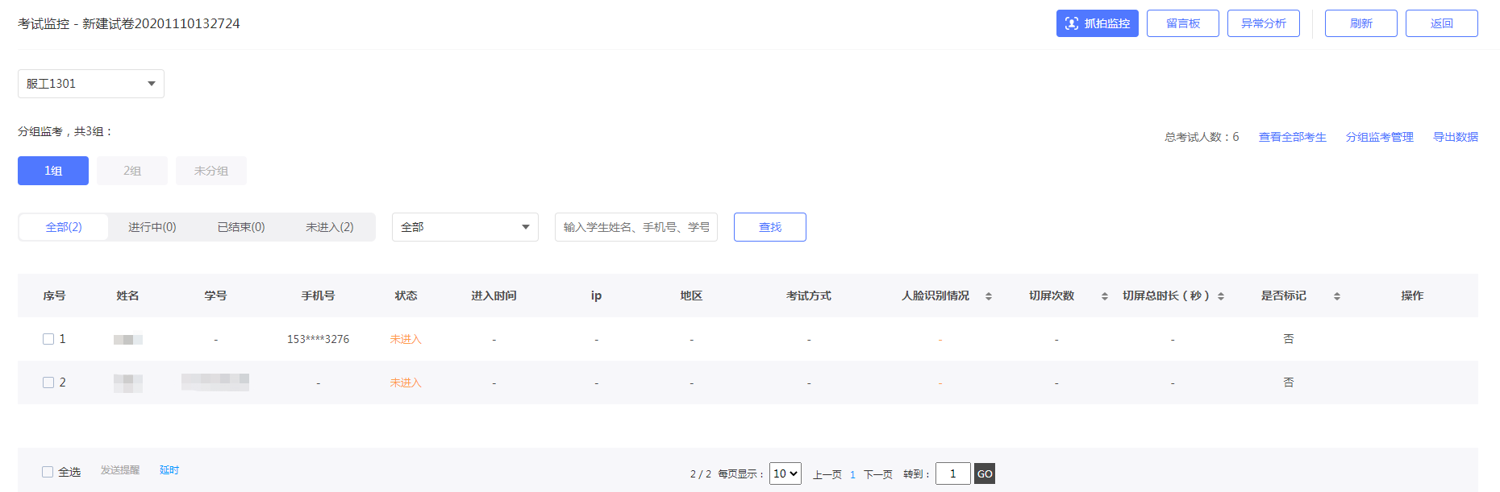Switch to the 未进入(2) tab

[329, 227]
